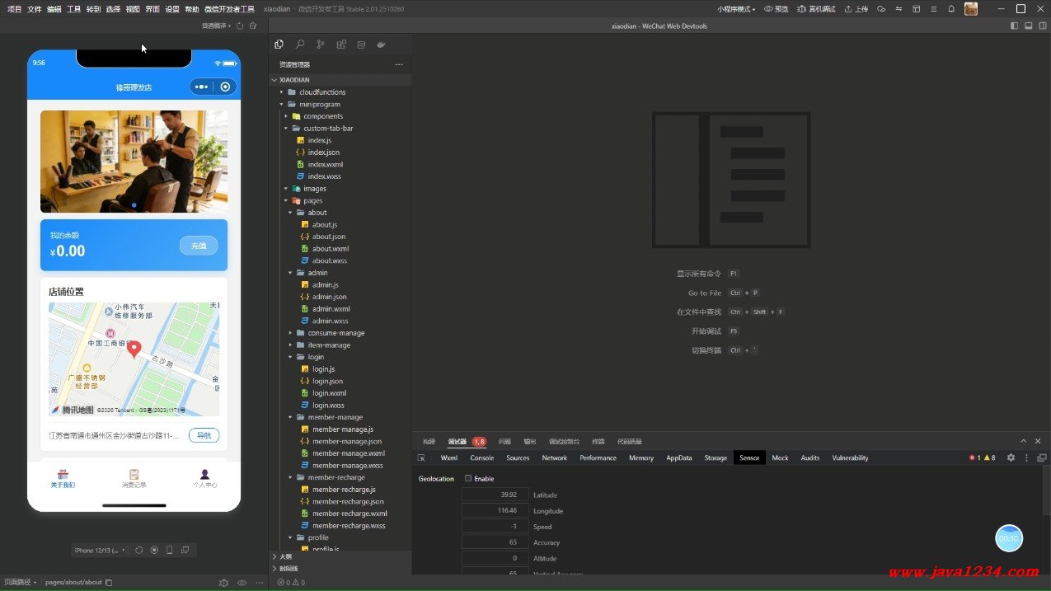Open the notification bell icon
This screenshot has height=591, width=1051.
(951, 9)
